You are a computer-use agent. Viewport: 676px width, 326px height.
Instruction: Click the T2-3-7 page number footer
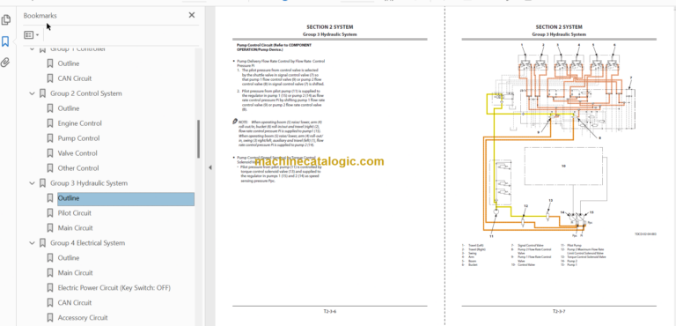point(559,311)
